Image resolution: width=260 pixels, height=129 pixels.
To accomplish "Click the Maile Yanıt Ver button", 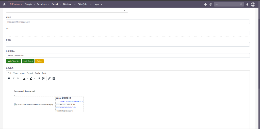I will click(14, 61).
